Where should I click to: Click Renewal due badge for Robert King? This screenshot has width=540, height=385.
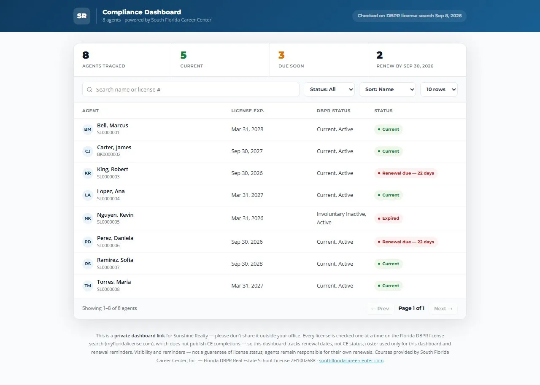[x=406, y=173]
